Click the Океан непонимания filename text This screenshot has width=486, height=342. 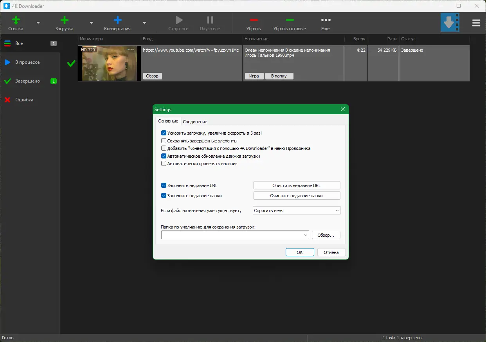point(287,53)
